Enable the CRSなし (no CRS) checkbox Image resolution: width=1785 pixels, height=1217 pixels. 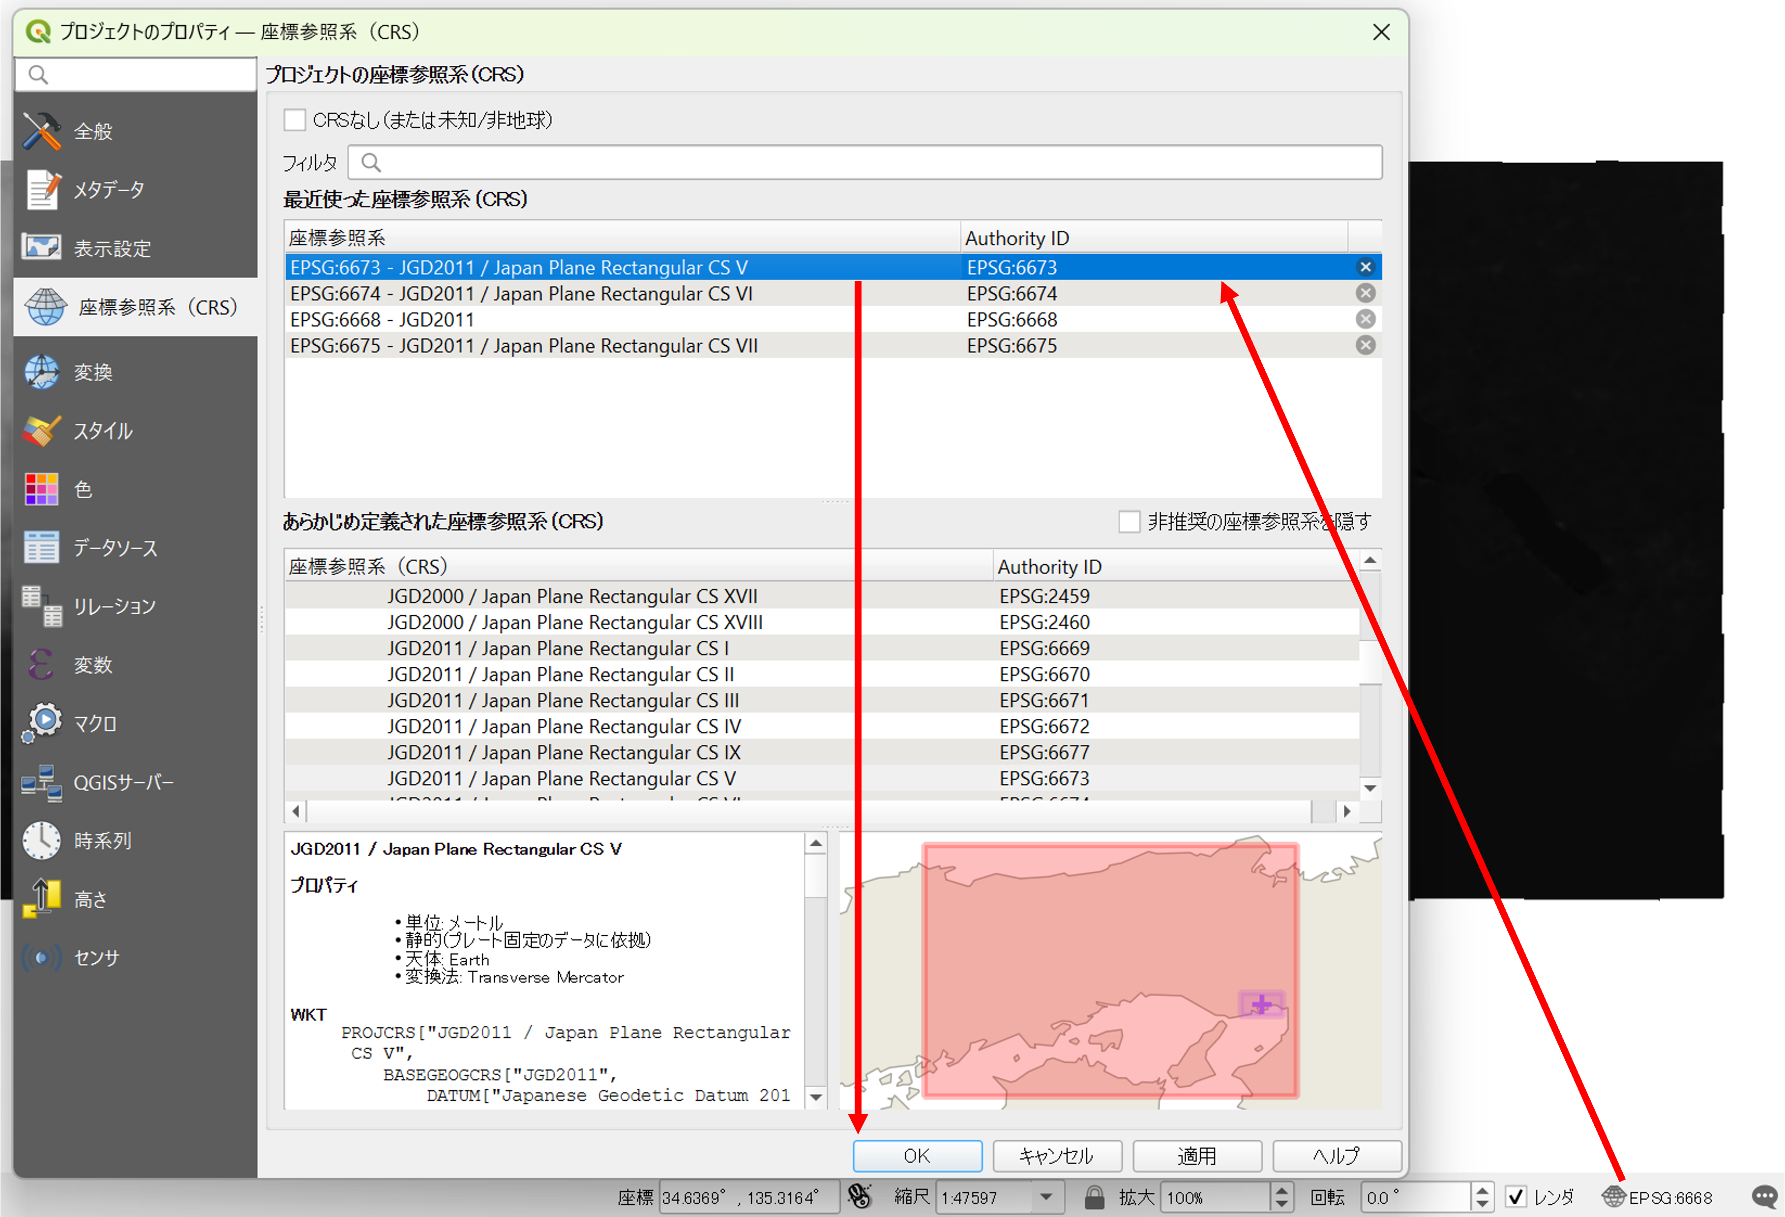pyautogui.click(x=295, y=120)
